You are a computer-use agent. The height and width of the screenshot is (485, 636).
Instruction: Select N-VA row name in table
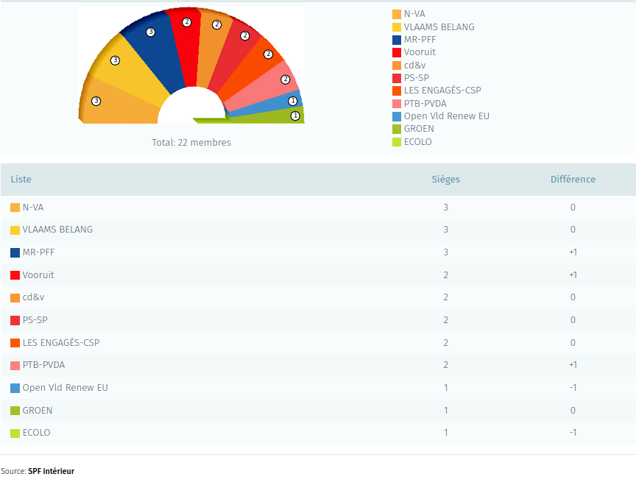(33, 208)
